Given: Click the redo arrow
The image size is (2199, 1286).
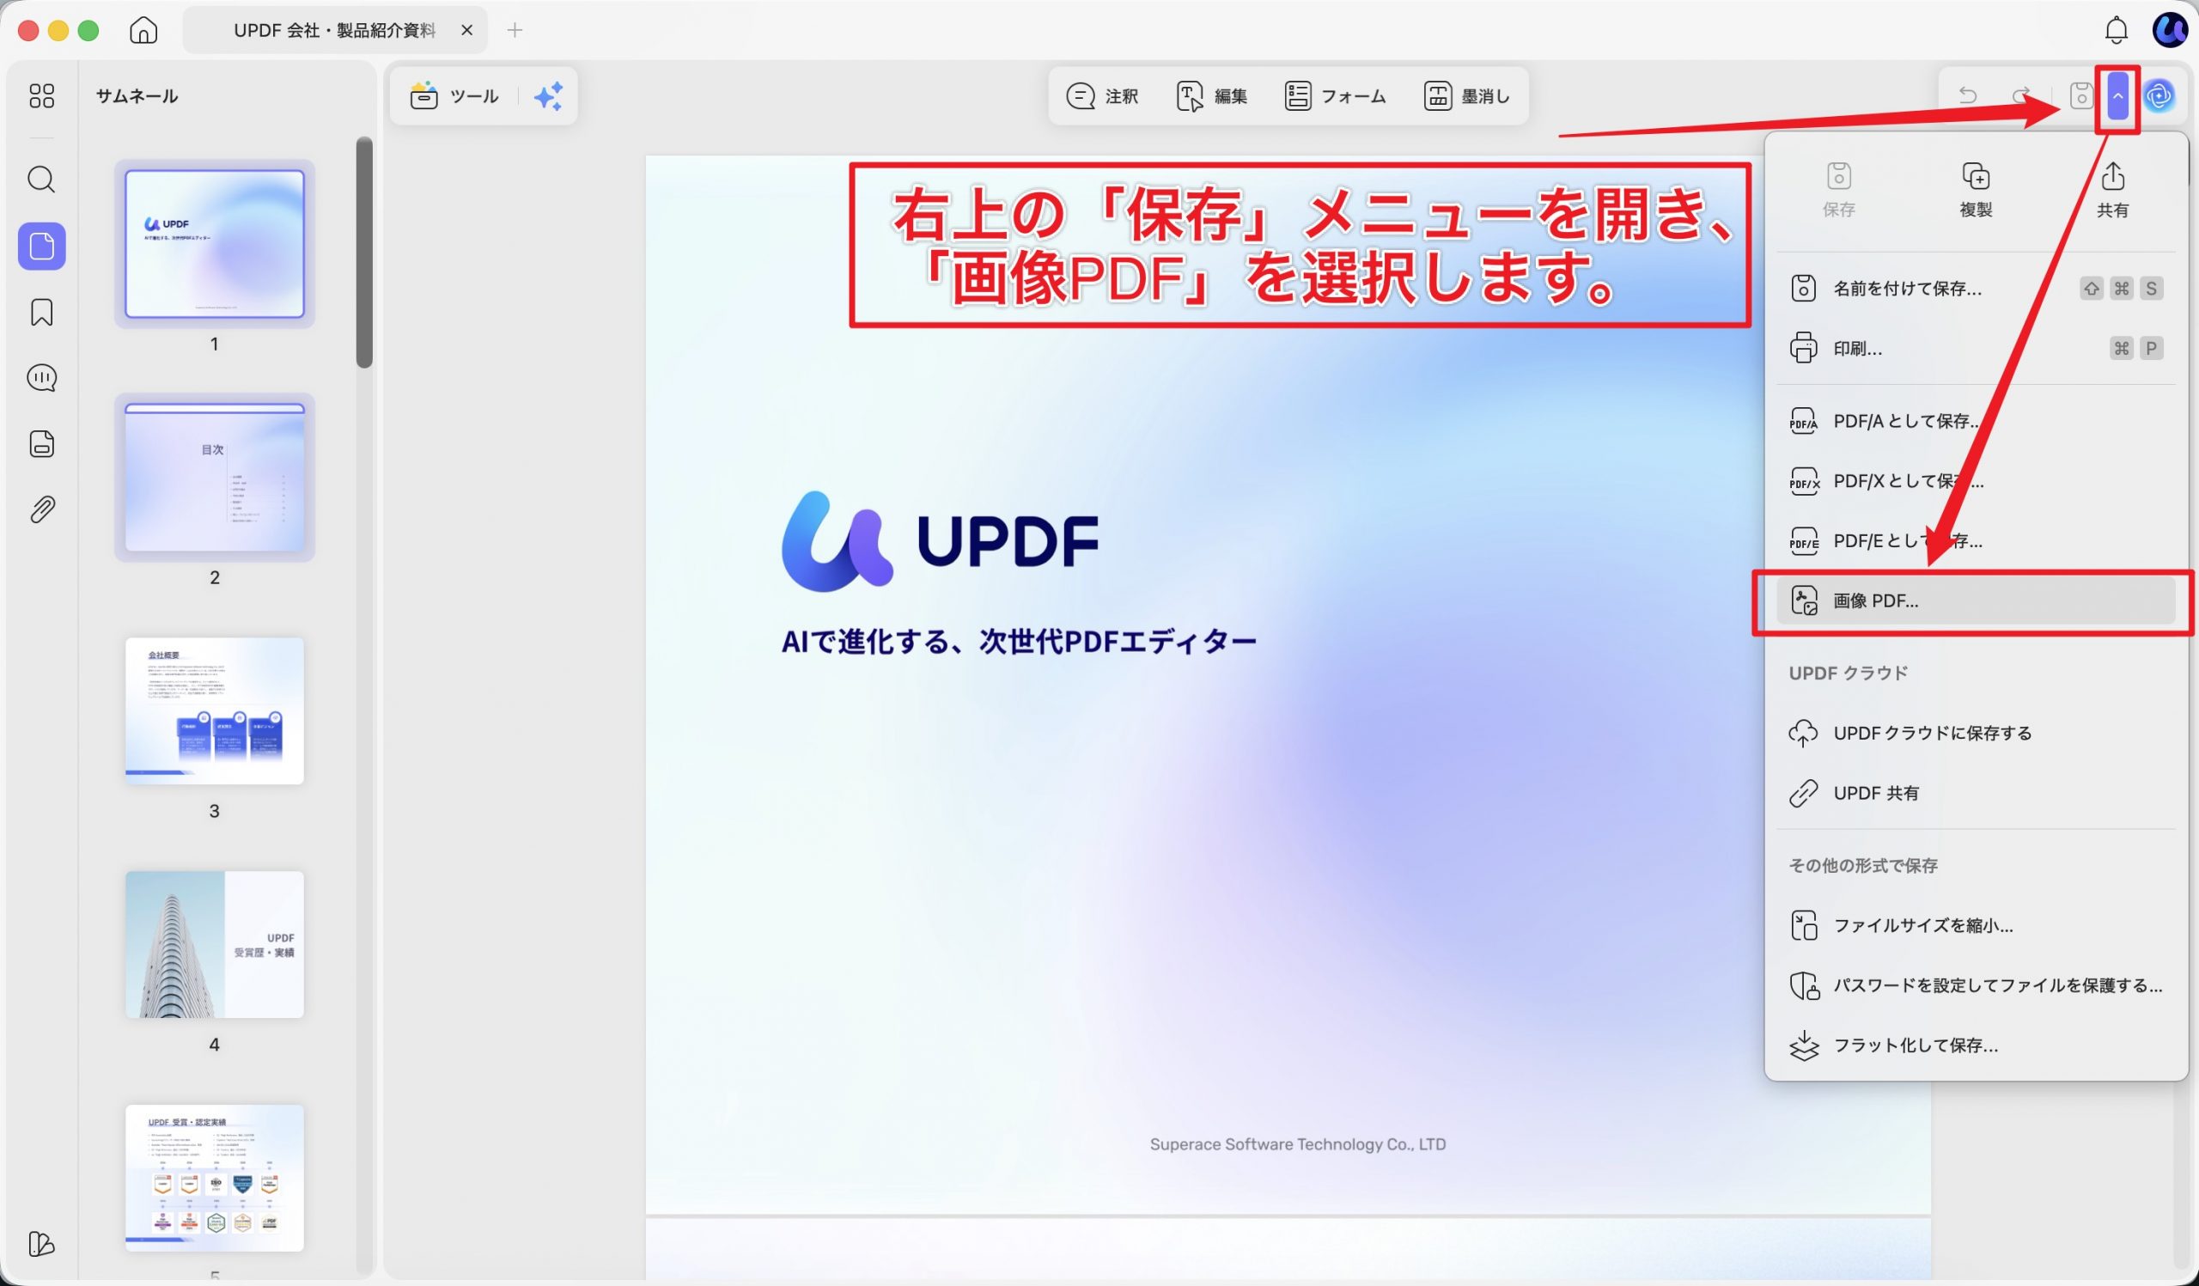Looking at the screenshot, I should pos(2021,95).
